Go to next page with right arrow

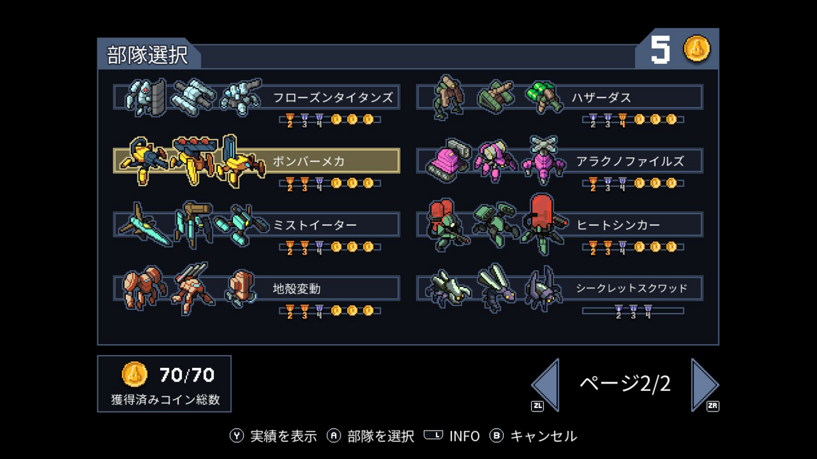[705, 384]
